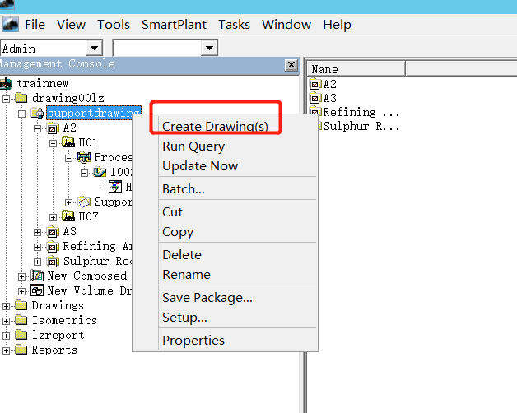
Task: Open the Tools menu
Action: [114, 25]
